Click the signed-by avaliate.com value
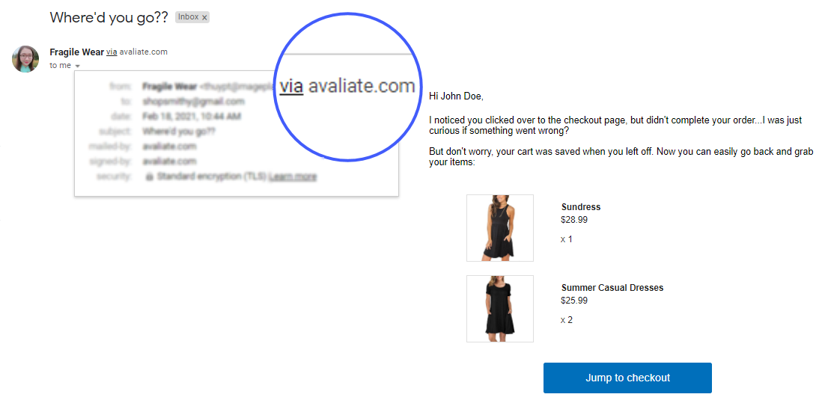 (169, 162)
